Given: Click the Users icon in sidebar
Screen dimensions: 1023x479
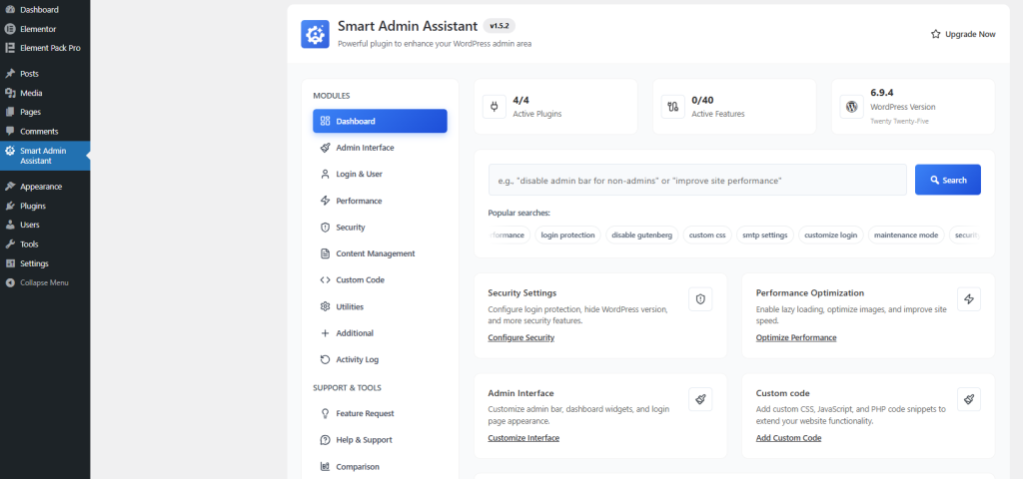Looking at the screenshot, I should (x=10, y=225).
